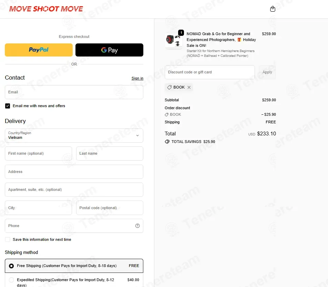Click the Discount code or gift card field
The height and width of the screenshot is (287, 328).
pos(209,72)
